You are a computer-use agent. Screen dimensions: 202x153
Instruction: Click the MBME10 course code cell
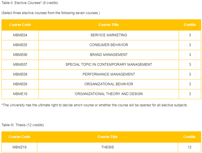tap(20, 94)
